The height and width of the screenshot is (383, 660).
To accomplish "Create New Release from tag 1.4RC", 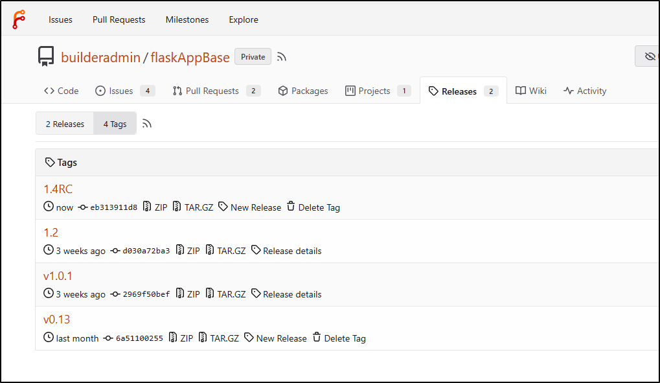I will (249, 207).
